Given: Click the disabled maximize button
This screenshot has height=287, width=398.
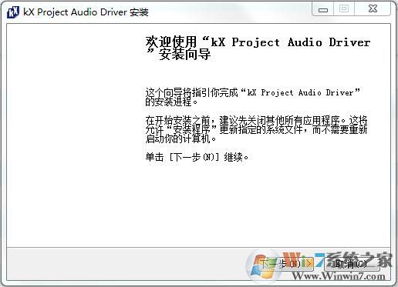Looking at the screenshot, I should 344,9.
